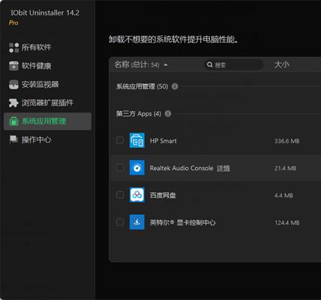Click the 软件健康 sidebar icon

point(14,66)
